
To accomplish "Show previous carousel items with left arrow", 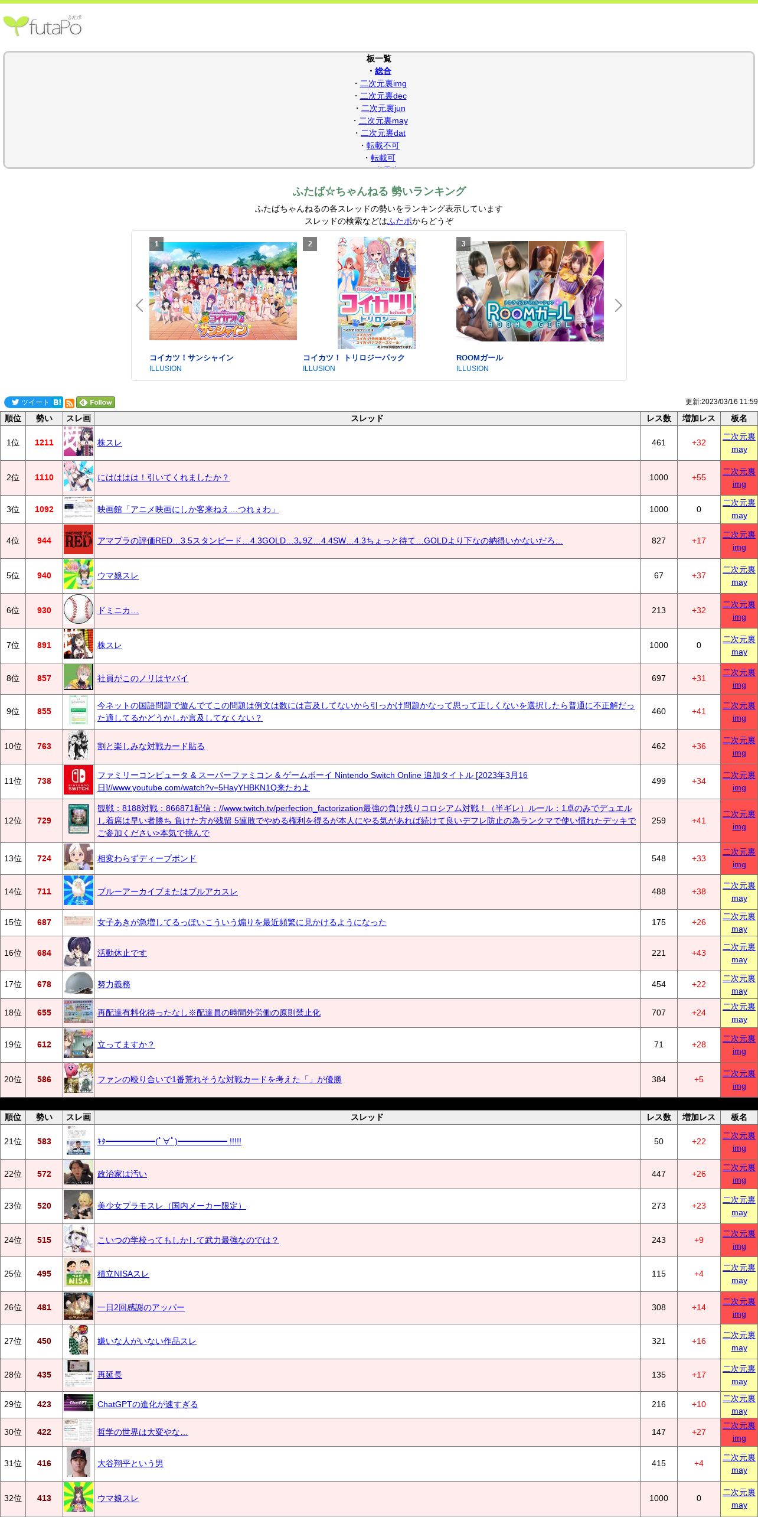I will point(140,305).
